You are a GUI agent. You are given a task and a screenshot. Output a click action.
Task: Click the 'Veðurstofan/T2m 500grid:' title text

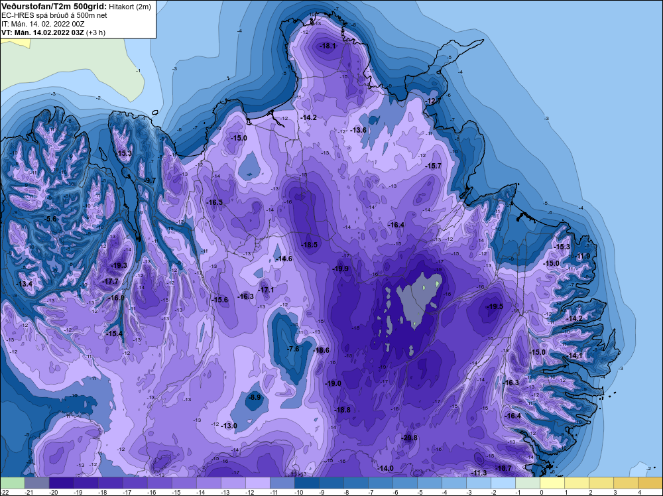tap(53, 7)
